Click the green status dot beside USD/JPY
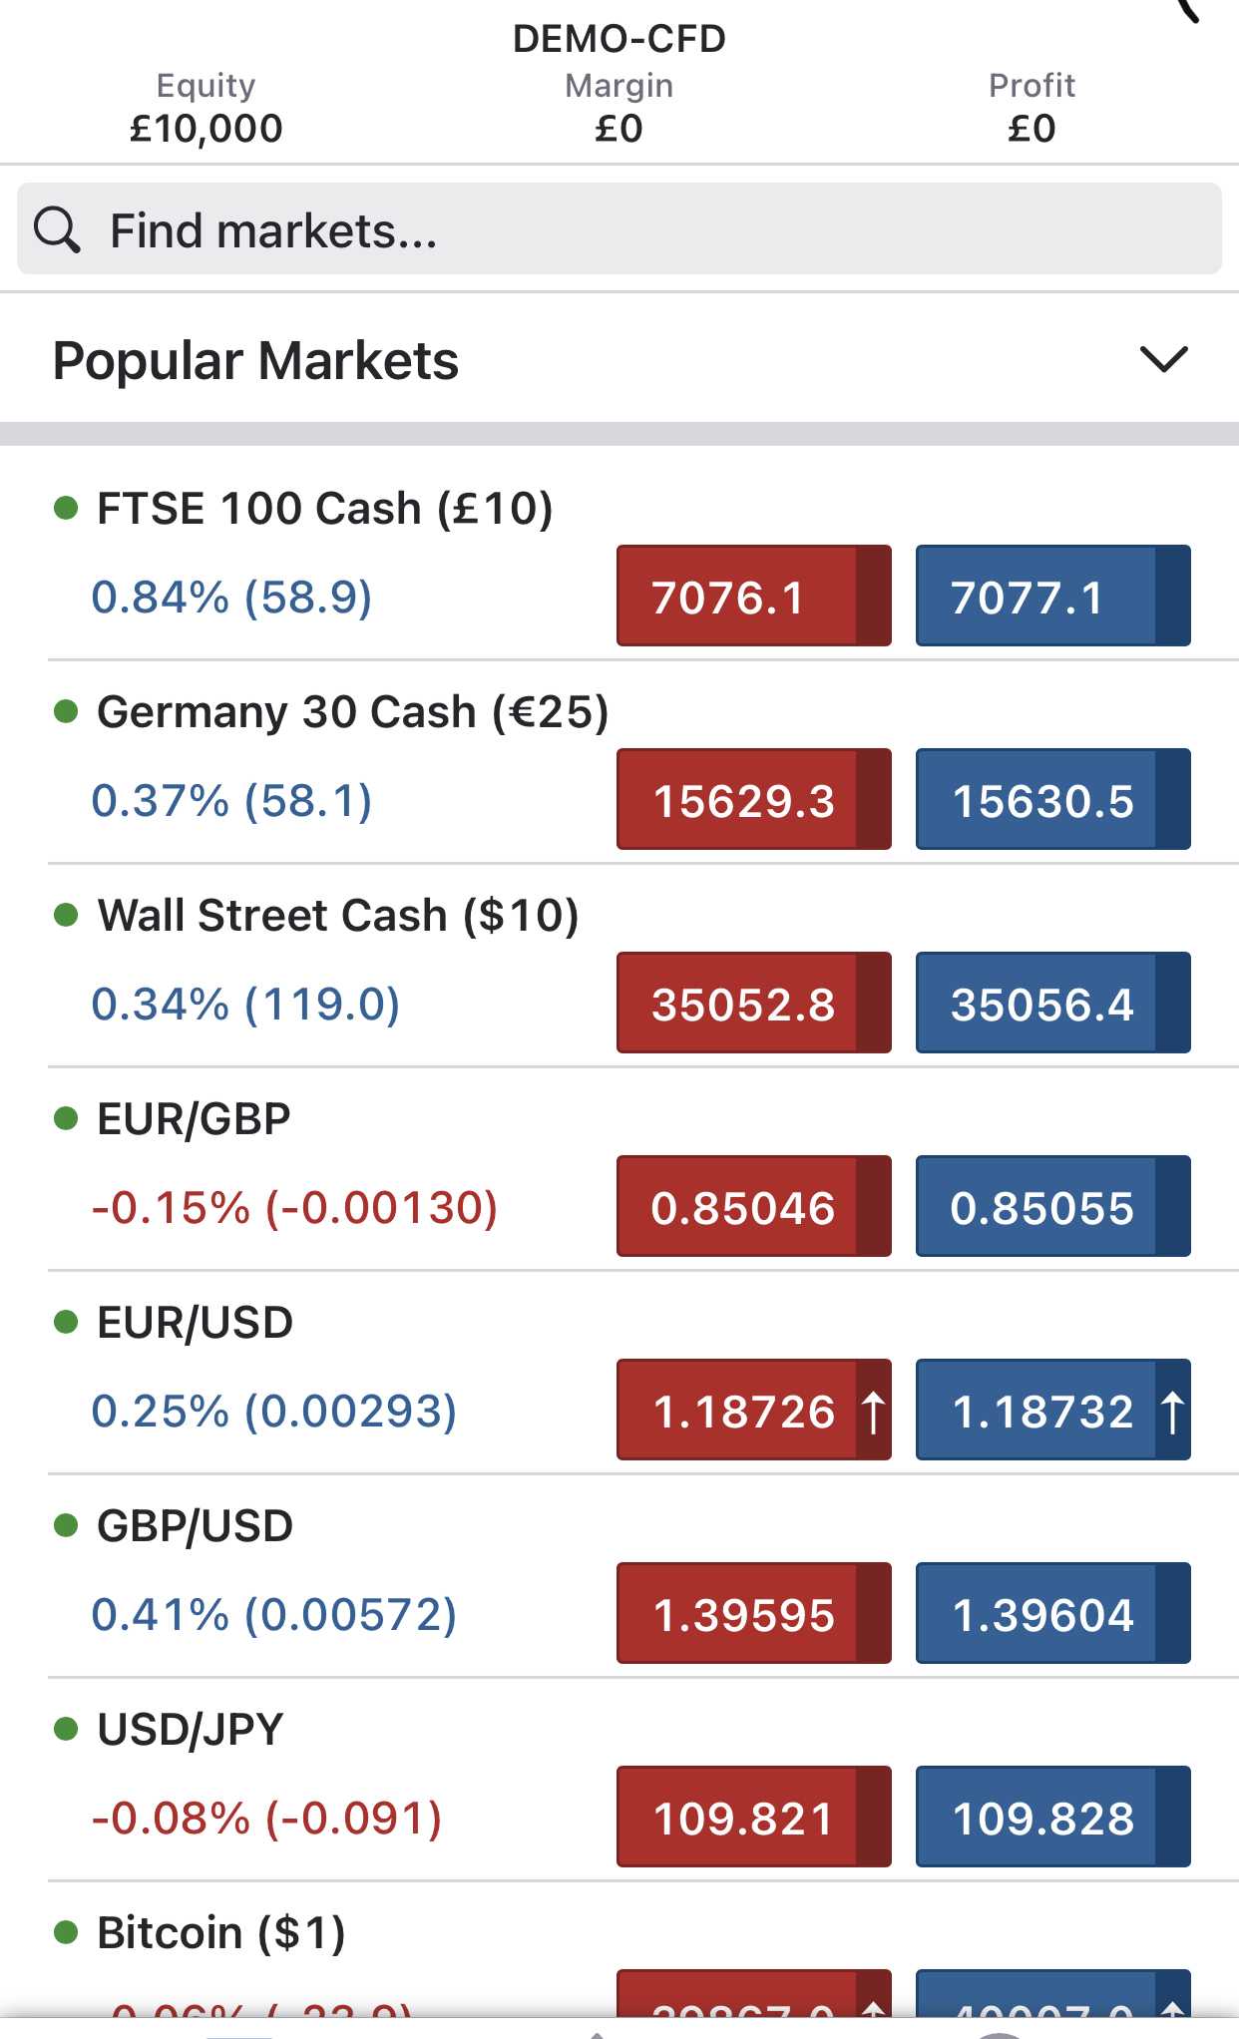 point(66,1729)
